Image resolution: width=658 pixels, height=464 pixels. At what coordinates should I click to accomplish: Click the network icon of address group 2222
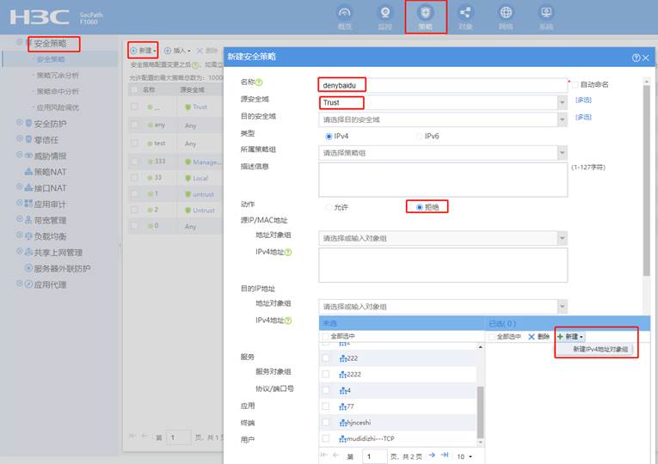click(343, 375)
